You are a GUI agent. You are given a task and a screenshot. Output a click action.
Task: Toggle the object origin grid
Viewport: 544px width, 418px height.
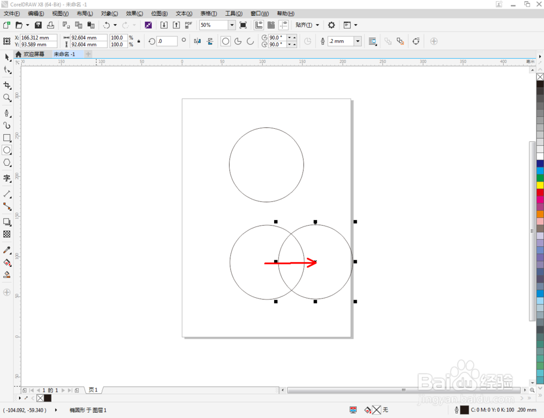[x=7, y=41]
